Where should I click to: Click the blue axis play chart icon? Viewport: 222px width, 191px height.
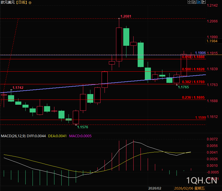coord(199,2)
